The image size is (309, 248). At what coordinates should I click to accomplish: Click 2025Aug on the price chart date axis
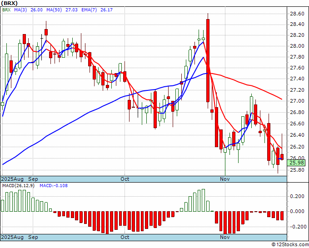(12, 179)
